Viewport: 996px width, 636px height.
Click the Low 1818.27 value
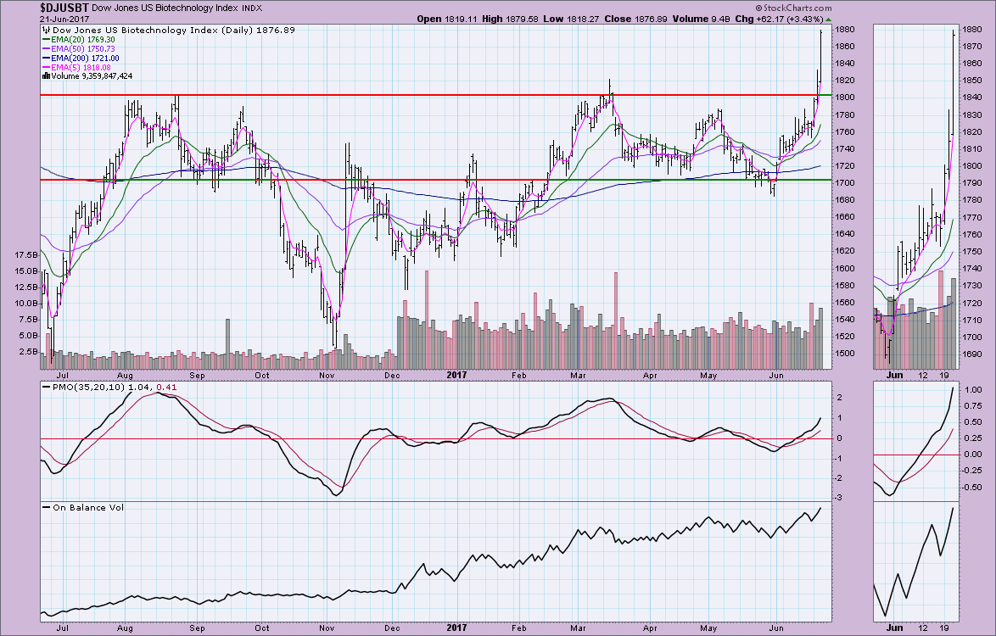pos(570,19)
